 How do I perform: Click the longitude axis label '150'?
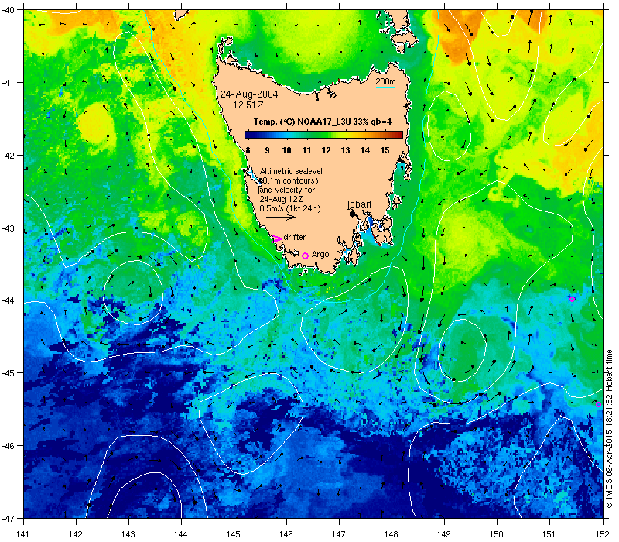pyautogui.click(x=497, y=535)
